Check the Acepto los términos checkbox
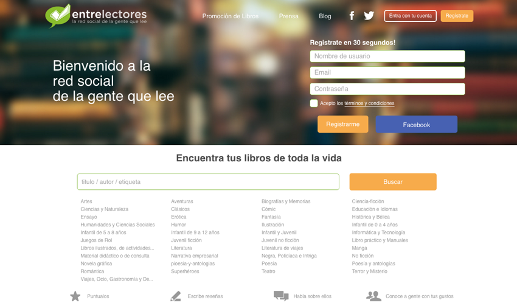This screenshot has height=308, width=517. 314,103
